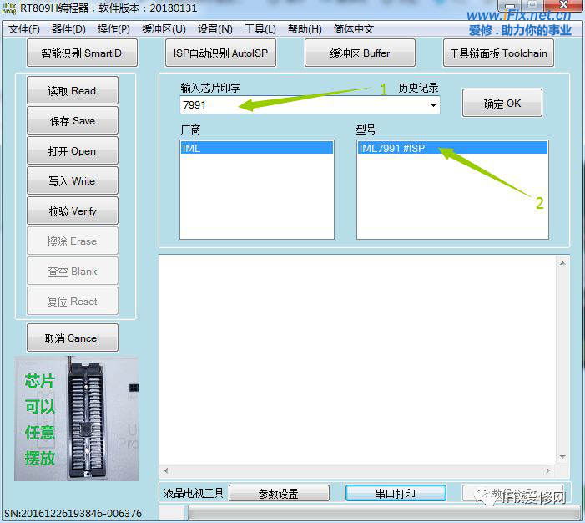Click the bottom progress bar

(384, 513)
